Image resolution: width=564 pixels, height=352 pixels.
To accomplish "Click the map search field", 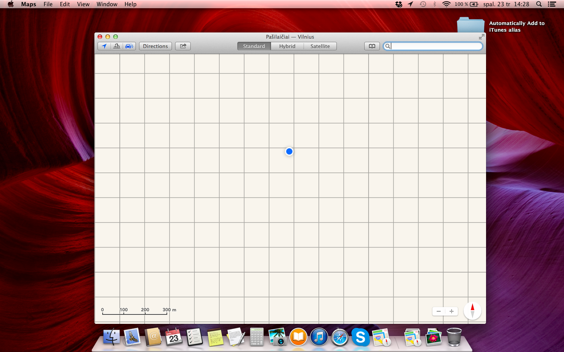I will (433, 46).
